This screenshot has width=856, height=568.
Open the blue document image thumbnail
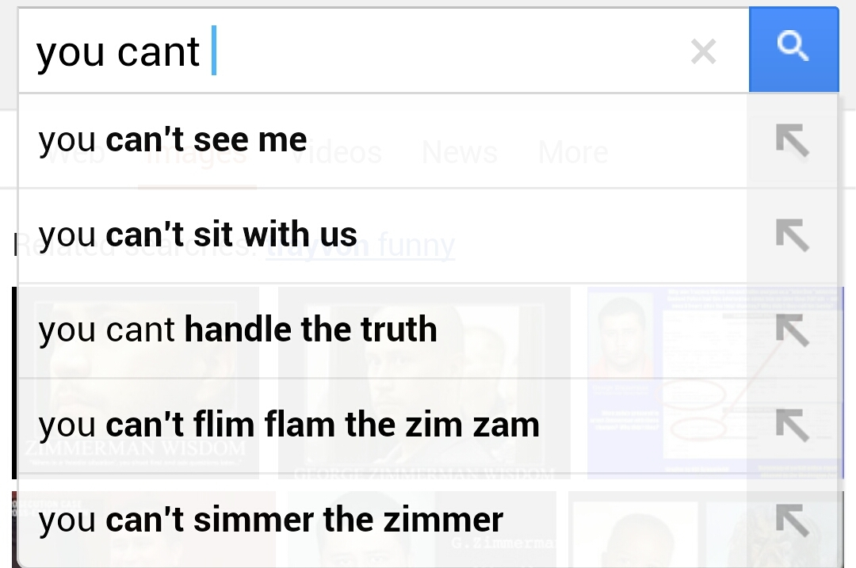(713, 380)
